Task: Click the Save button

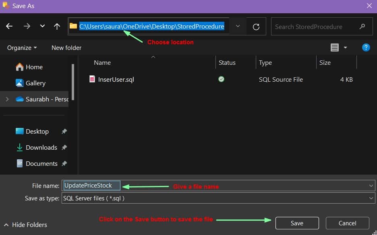Action: [297, 223]
